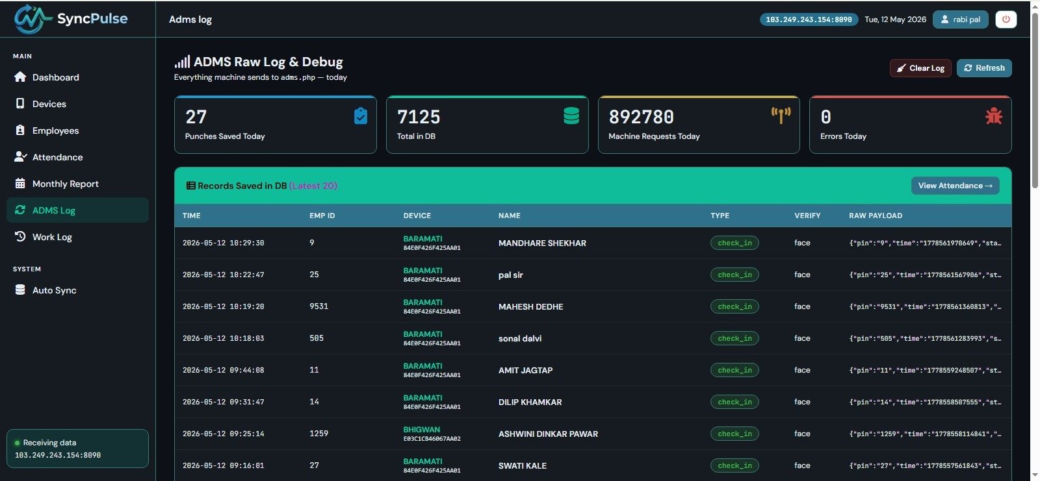This screenshot has width=1040, height=481.
Task: Click the RAW PAYLOAD column header
Action: tap(876, 216)
